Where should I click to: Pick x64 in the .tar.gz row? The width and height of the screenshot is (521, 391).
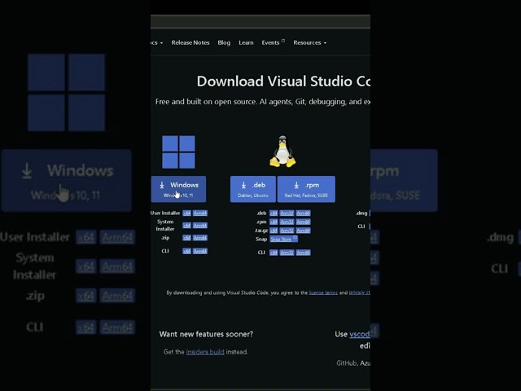[274, 231]
